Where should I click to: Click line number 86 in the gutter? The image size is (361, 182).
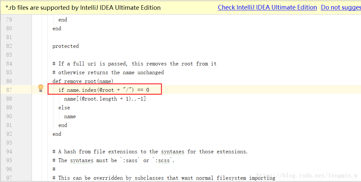tap(9, 81)
